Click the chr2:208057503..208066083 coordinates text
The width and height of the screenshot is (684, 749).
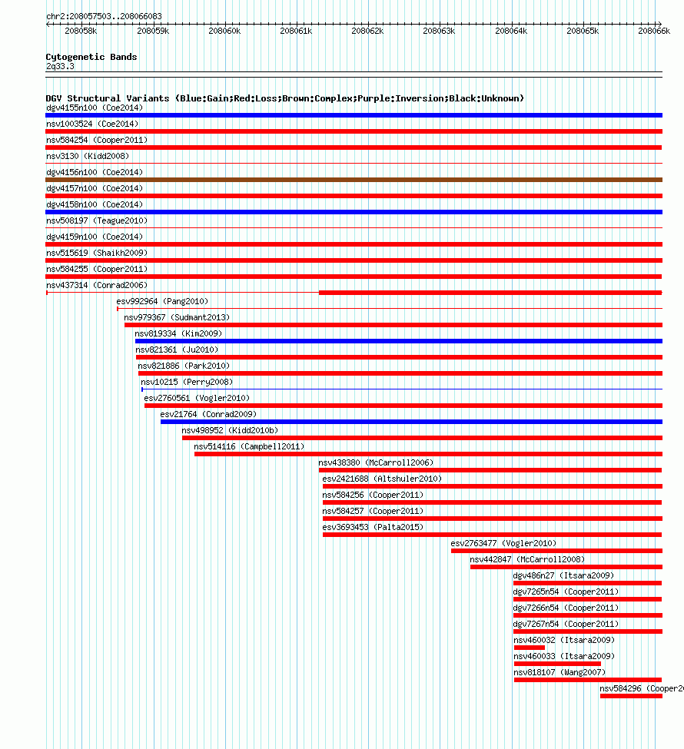click(x=104, y=16)
